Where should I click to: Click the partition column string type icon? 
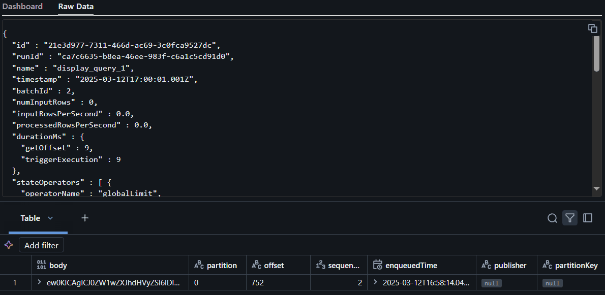click(x=199, y=266)
